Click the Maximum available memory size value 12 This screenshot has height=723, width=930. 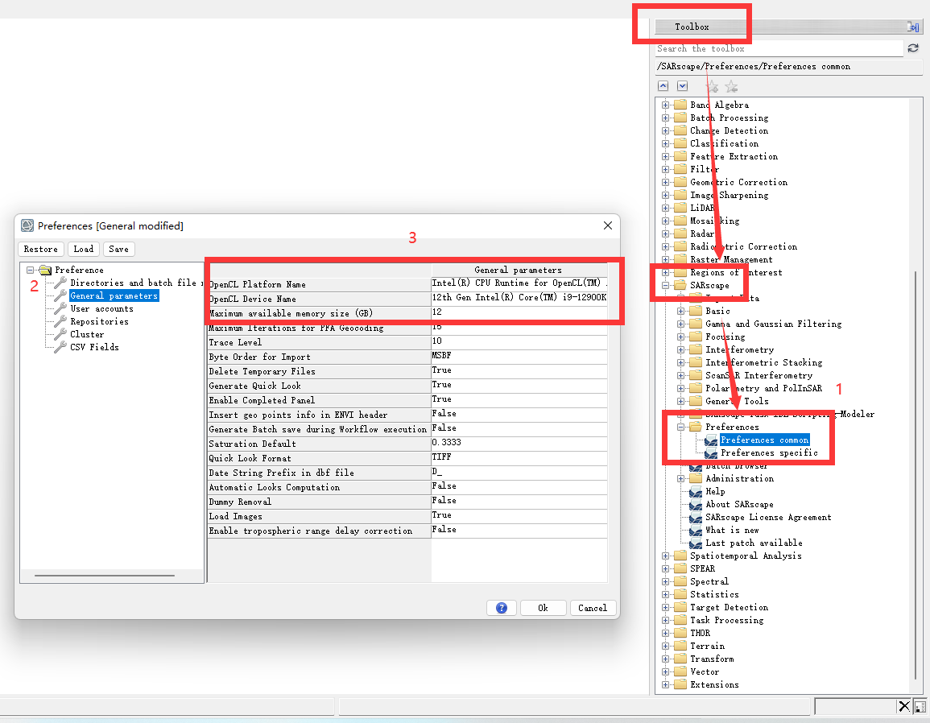[519, 312]
